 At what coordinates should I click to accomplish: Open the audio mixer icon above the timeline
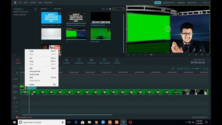point(178,69)
